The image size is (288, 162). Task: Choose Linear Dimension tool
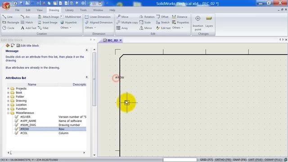(98, 17)
